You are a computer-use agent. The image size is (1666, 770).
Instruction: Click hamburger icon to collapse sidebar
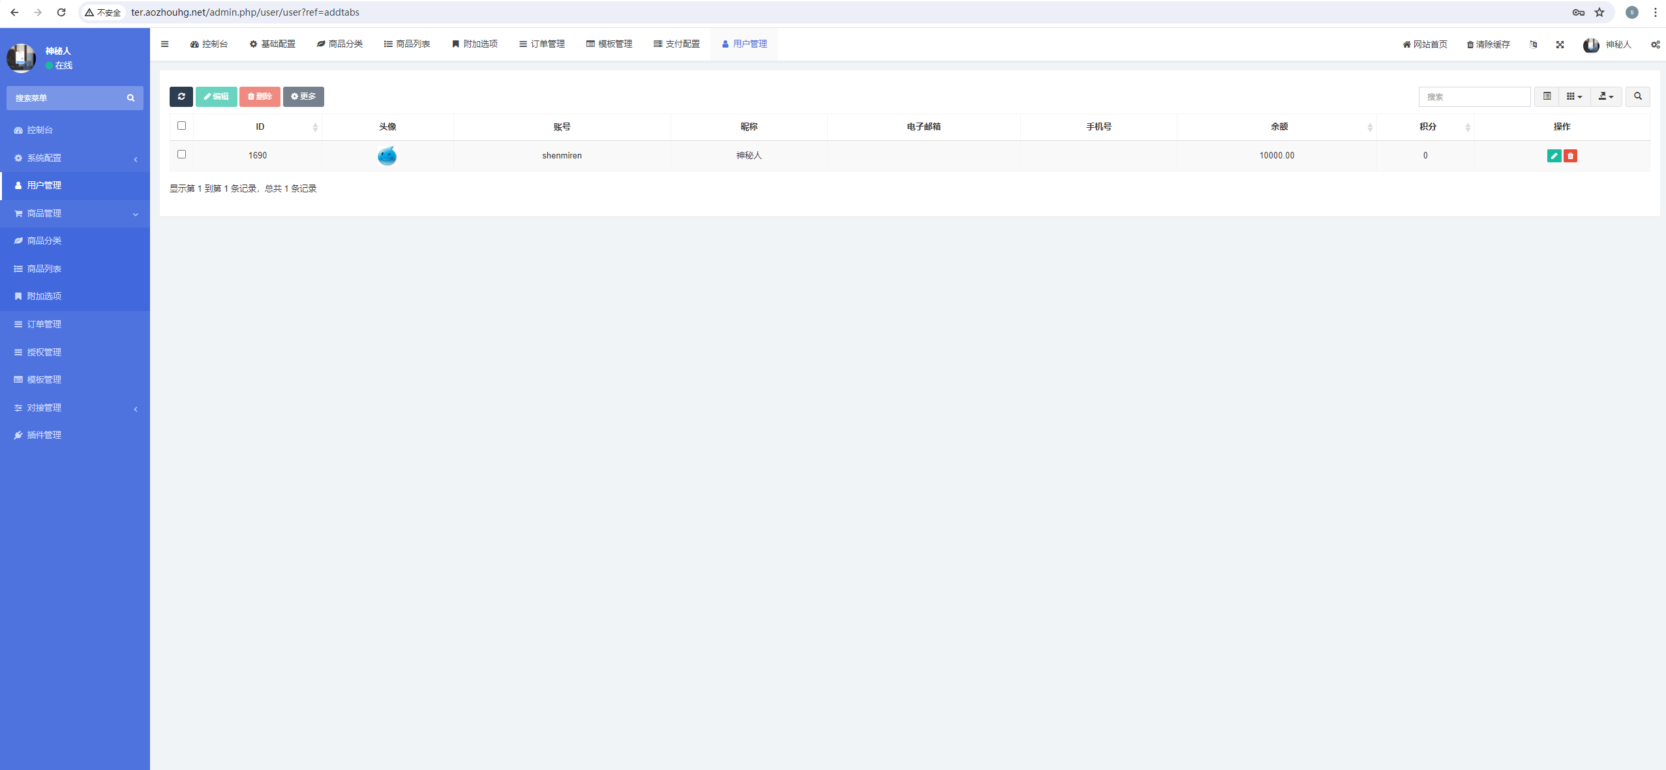pos(164,44)
